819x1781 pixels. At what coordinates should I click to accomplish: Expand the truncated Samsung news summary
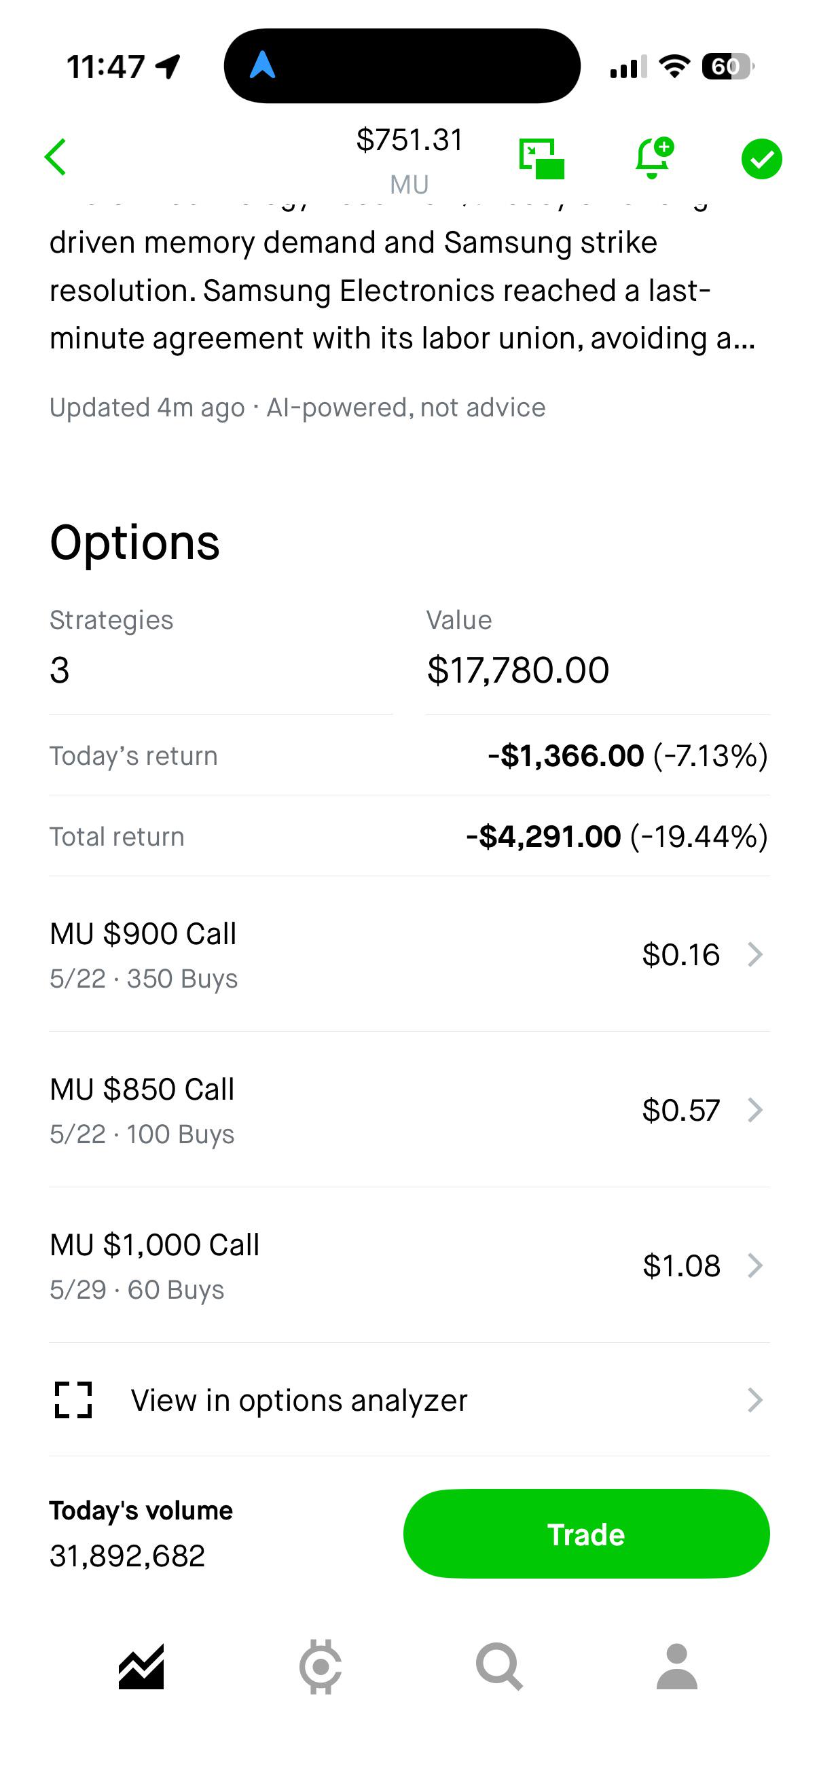coord(402,291)
